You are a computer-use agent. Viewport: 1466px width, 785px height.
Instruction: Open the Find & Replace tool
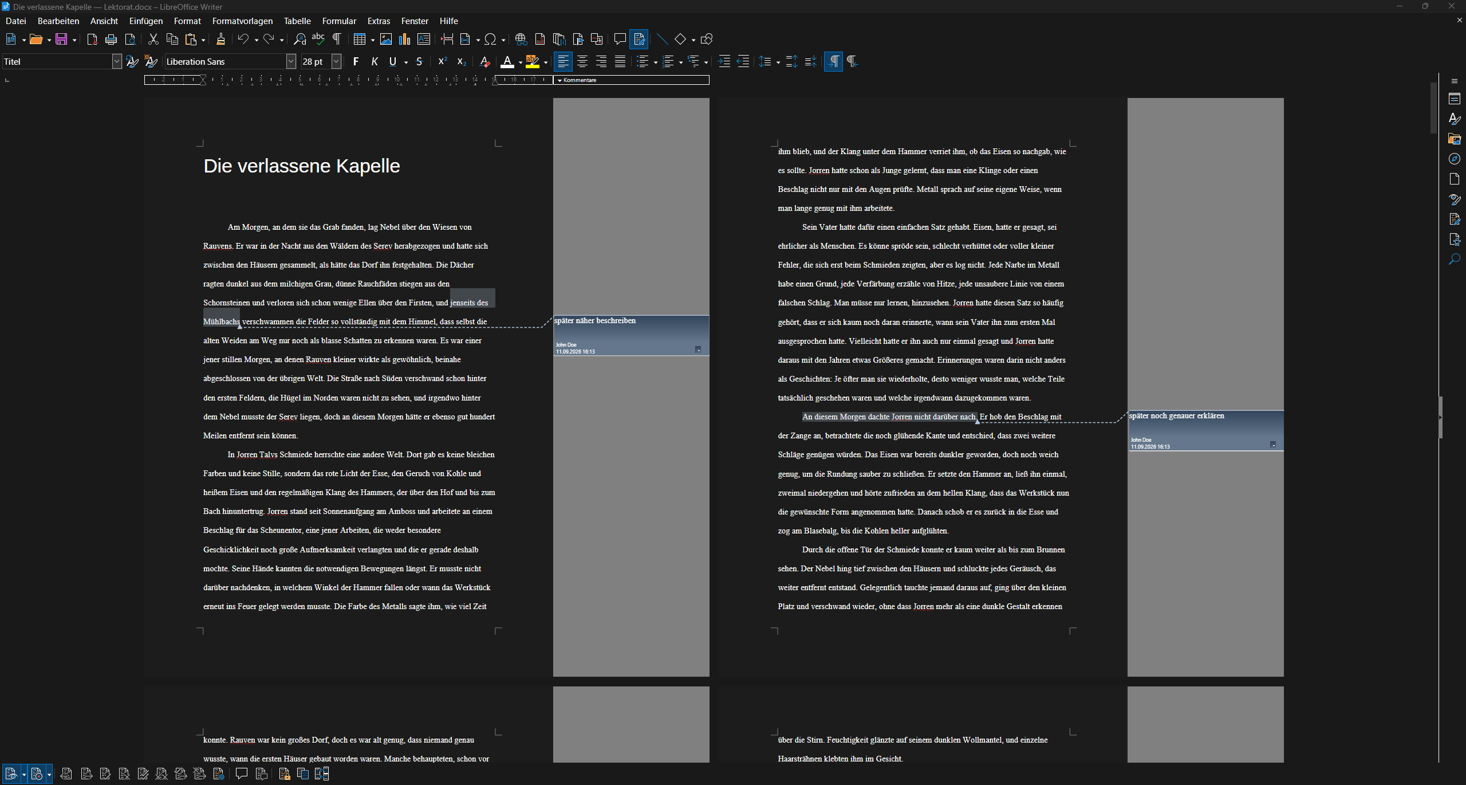[299, 39]
